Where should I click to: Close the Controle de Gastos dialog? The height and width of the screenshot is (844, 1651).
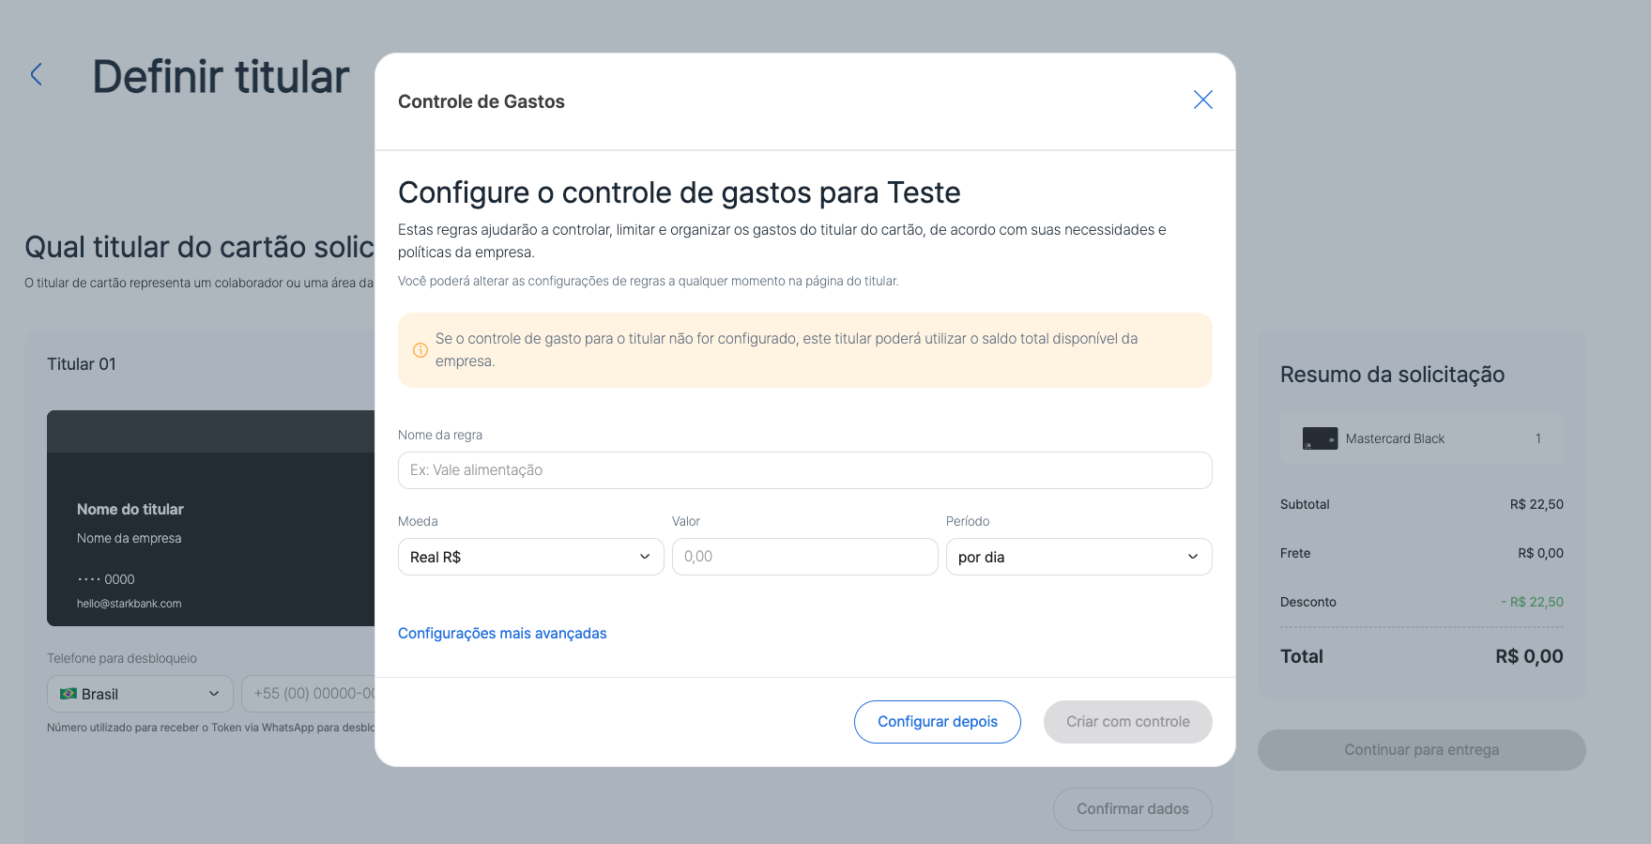tap(1202, 100)
